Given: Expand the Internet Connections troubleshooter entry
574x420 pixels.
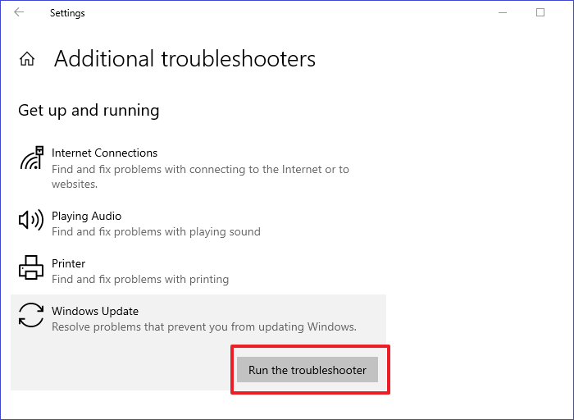Looking at the screenshot, I should (x=104, y=153).
